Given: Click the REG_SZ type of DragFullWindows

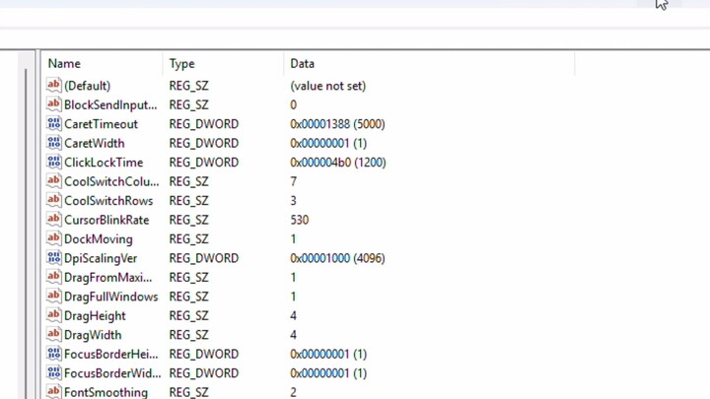Looking at the screenshot, I should tap(188, 297).
